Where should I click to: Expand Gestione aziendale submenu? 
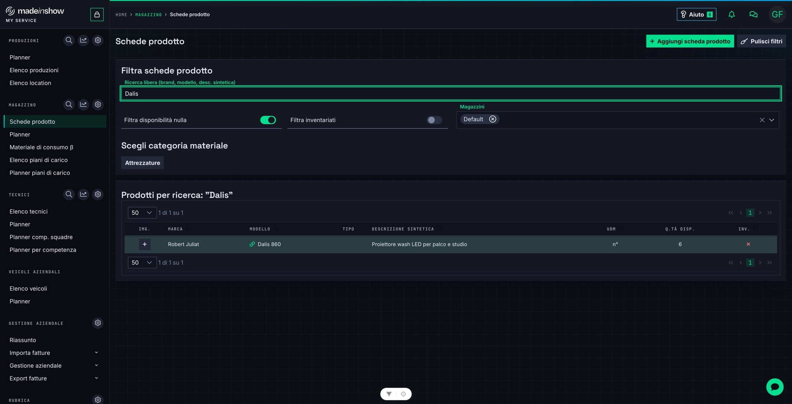tap(96, 365)
